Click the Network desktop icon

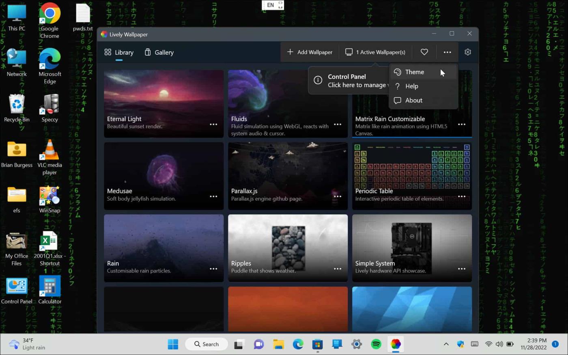pyautogui.click(x=17, y=63)
